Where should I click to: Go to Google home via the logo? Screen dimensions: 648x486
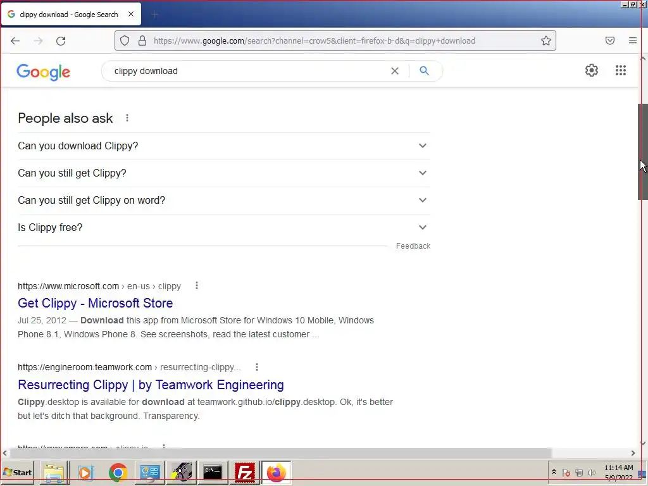[x=44, y=72]
